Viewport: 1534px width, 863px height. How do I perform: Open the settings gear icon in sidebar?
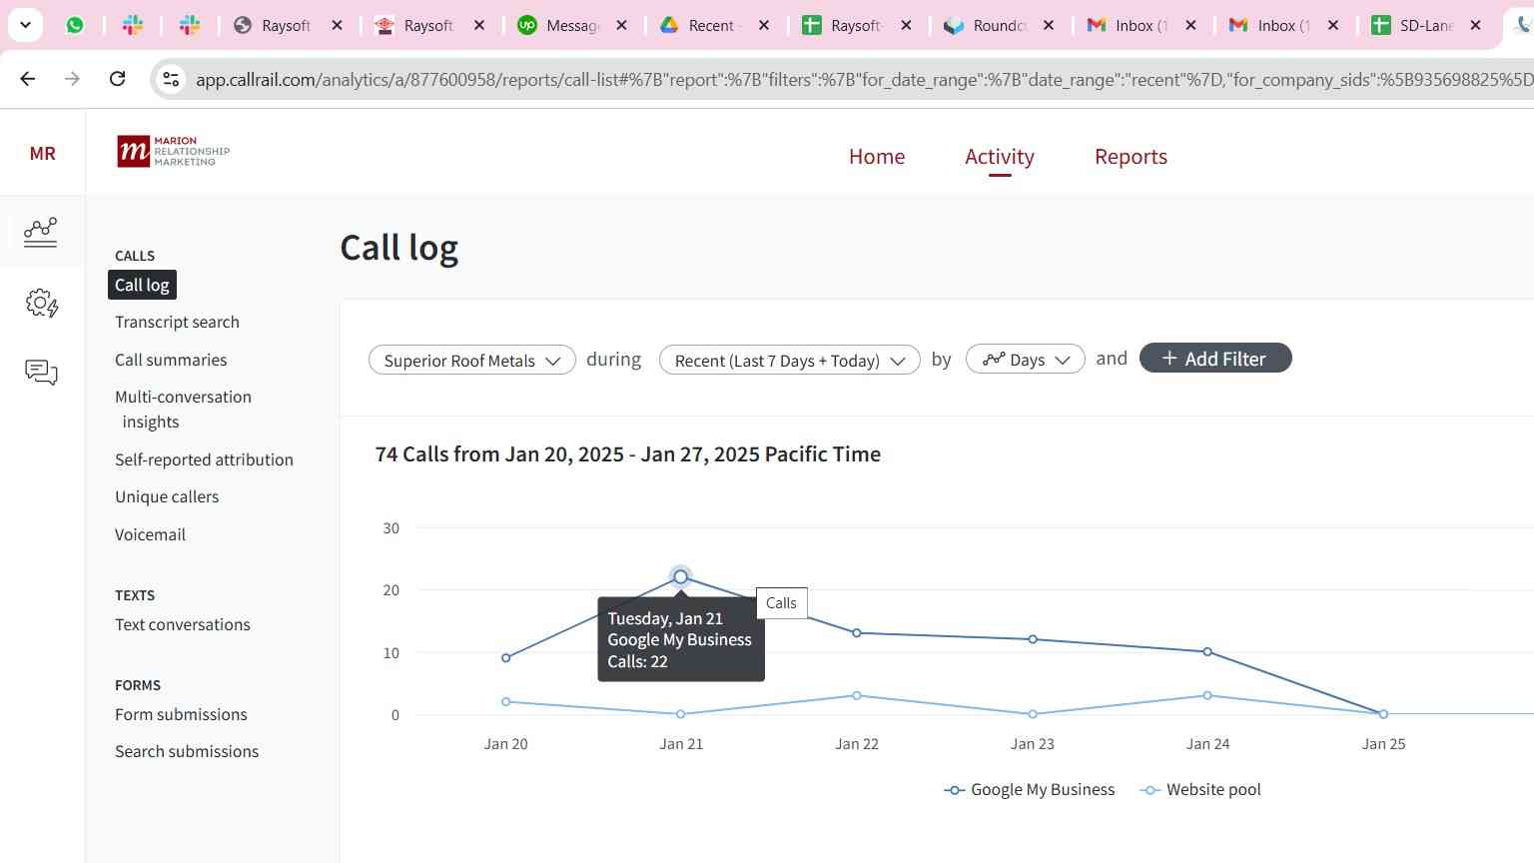tap(42, 303)
